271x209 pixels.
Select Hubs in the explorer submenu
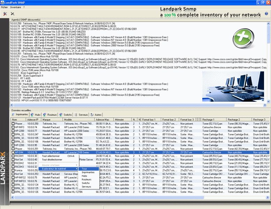point(89,176)
